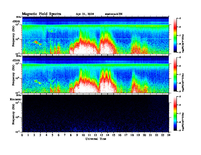Screen dimensions: 201x155
Task: Click the dD/dt spectrogram plot area
Action: [95, 74]
